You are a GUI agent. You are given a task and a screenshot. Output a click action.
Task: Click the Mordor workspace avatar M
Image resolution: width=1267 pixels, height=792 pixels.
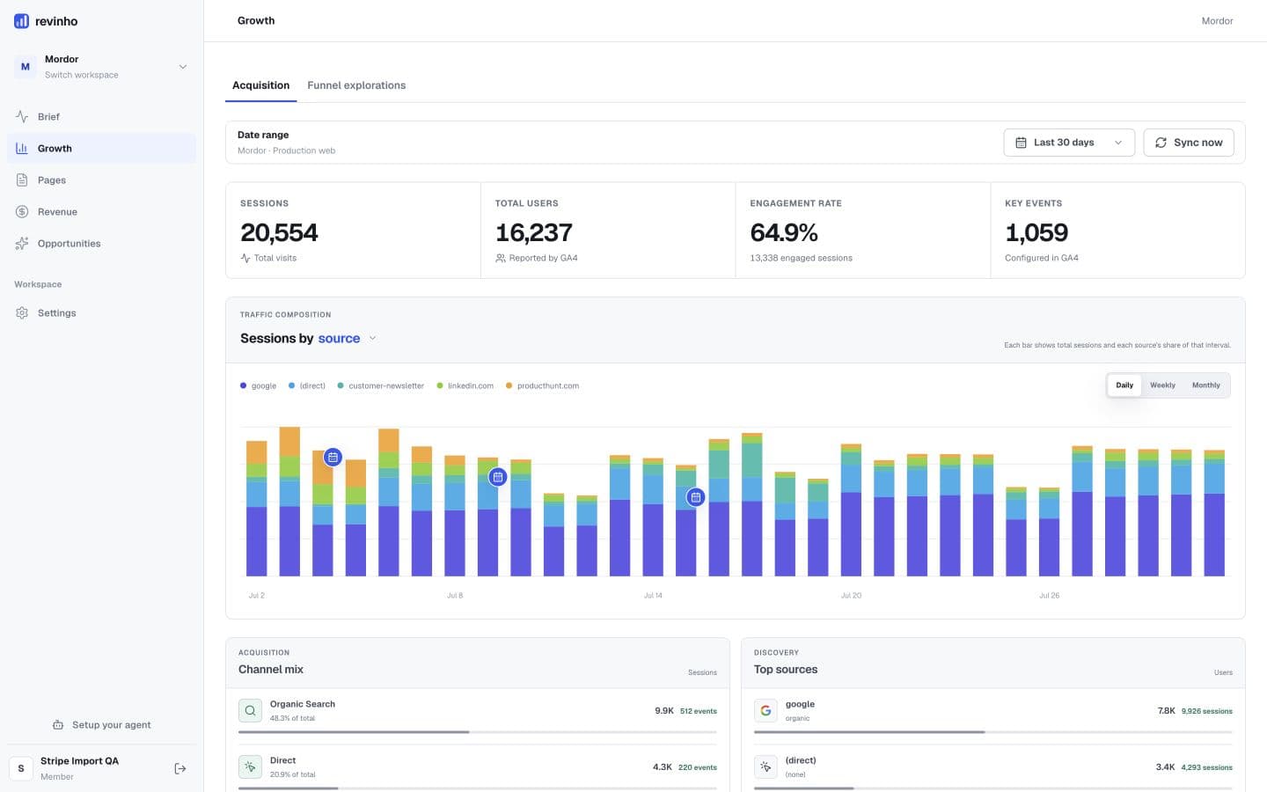[x=25, y=67]
